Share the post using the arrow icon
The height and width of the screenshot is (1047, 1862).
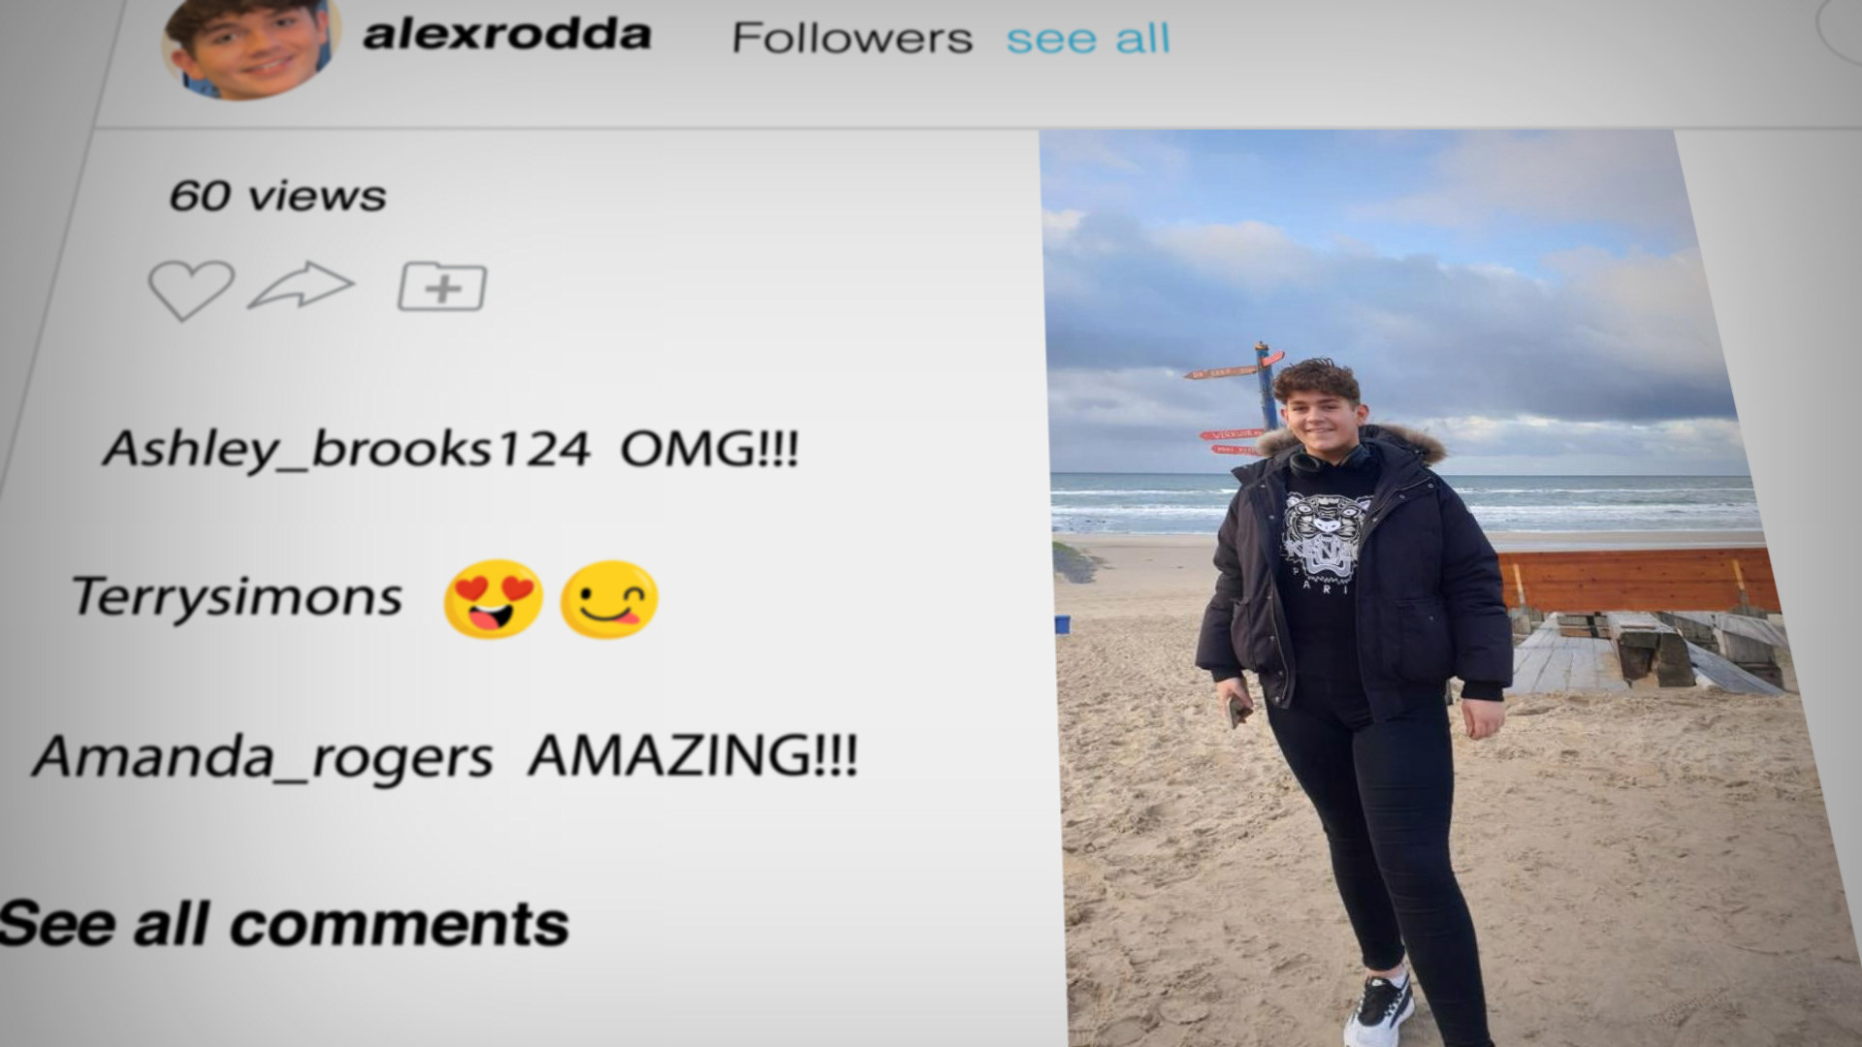(302, 285)
